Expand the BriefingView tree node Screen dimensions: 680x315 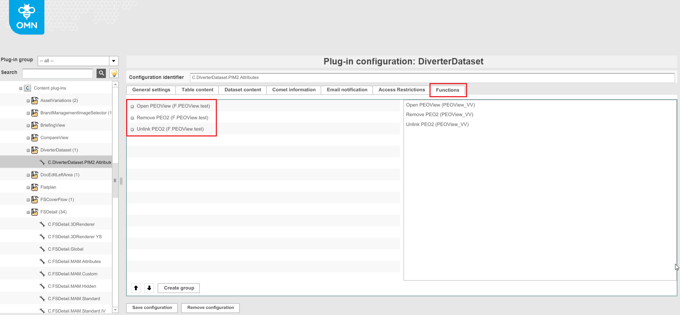[x=28, y=126]
